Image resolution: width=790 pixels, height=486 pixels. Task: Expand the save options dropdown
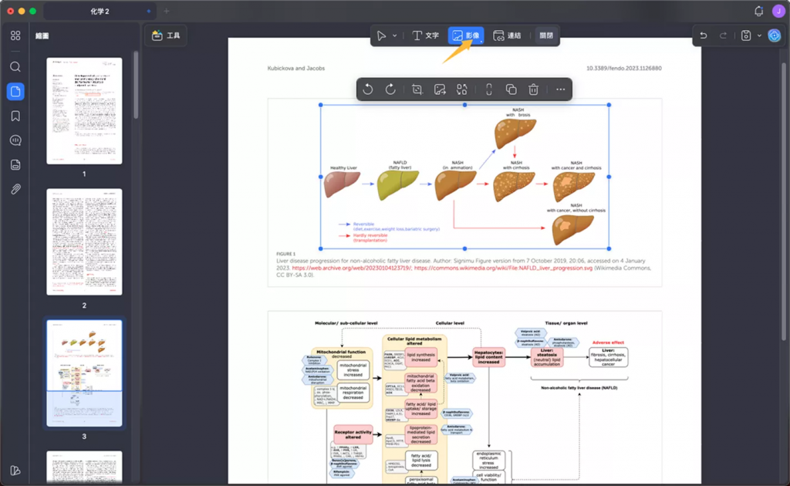(x=759, y=35)
